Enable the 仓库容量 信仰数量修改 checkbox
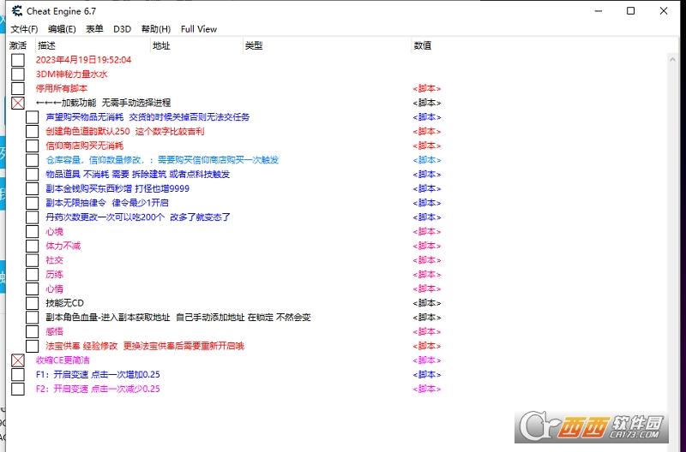The image size is (686, 452). point(33,160)
